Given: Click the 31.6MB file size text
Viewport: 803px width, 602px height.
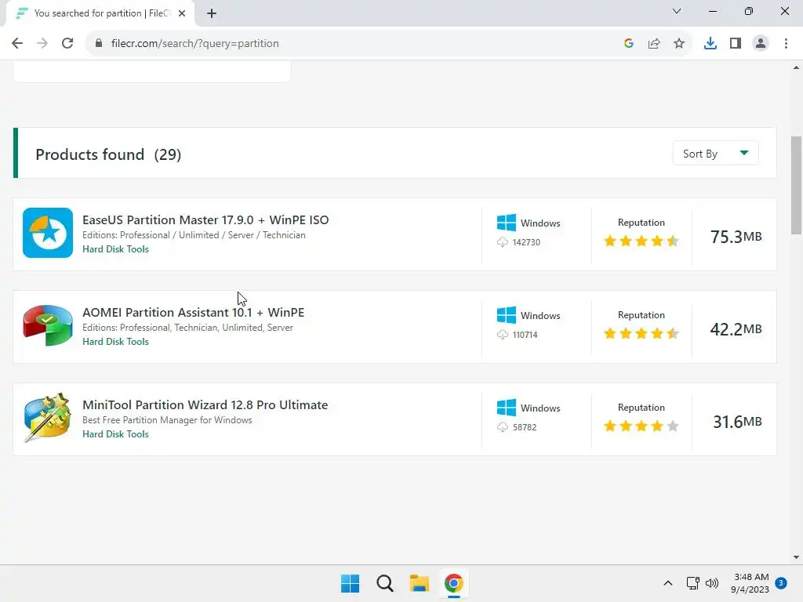Looking at the screenshot, I should click(x=737, y=422).
